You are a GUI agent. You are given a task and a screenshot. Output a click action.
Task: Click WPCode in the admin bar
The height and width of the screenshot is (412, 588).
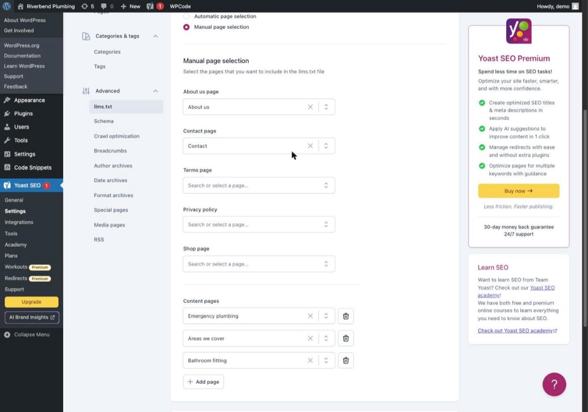click(x=180, y=6)
